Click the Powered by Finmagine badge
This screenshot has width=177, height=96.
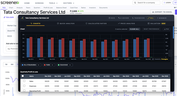pos(160,59)
